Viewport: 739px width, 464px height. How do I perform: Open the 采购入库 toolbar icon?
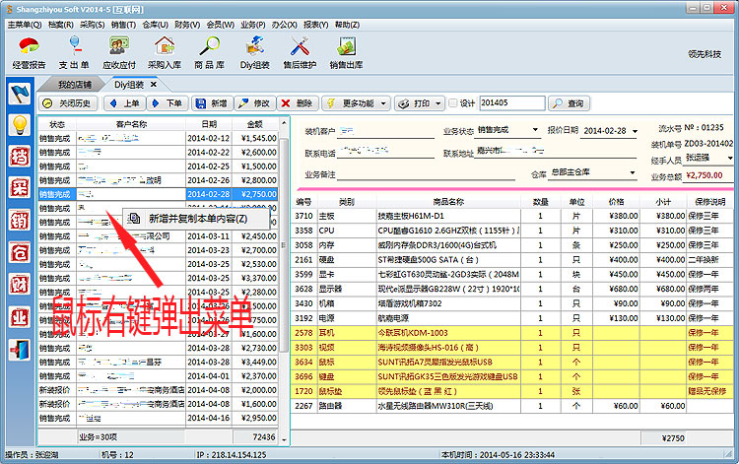tap(164, 52)
